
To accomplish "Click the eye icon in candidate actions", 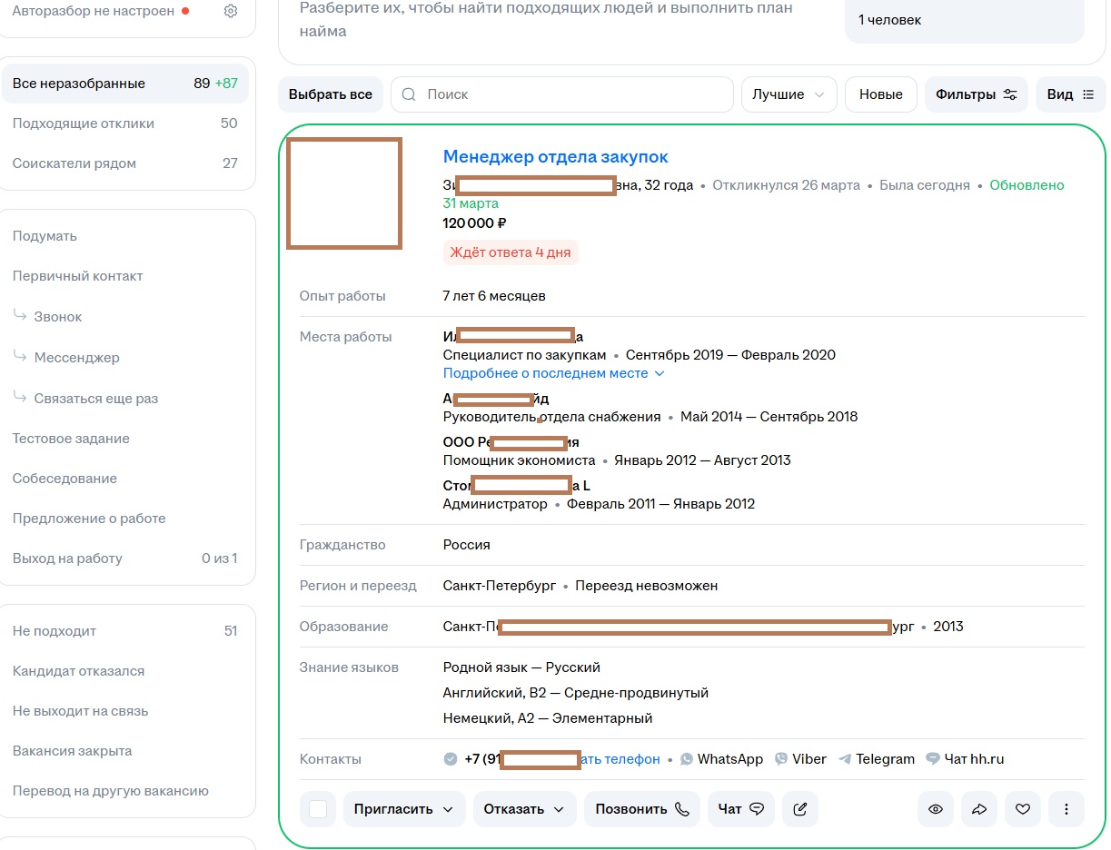I will [x=936, y=809].
